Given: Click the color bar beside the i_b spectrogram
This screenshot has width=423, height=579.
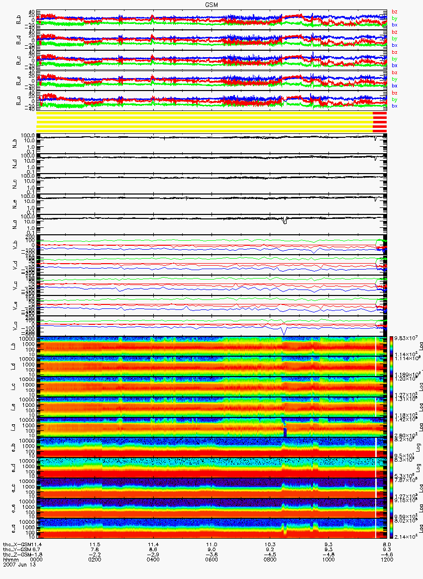Looking at the screenshot, I should click(391, 346).
